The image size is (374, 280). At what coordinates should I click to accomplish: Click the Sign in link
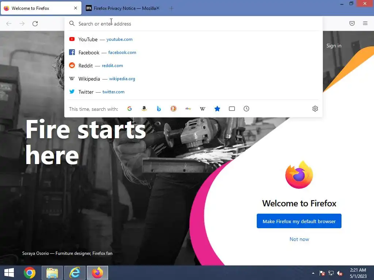click(334, 46)
